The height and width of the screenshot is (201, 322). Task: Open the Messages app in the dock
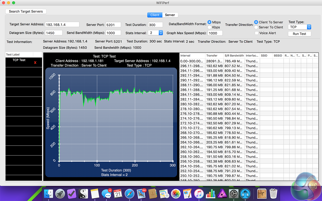(106, 194)
